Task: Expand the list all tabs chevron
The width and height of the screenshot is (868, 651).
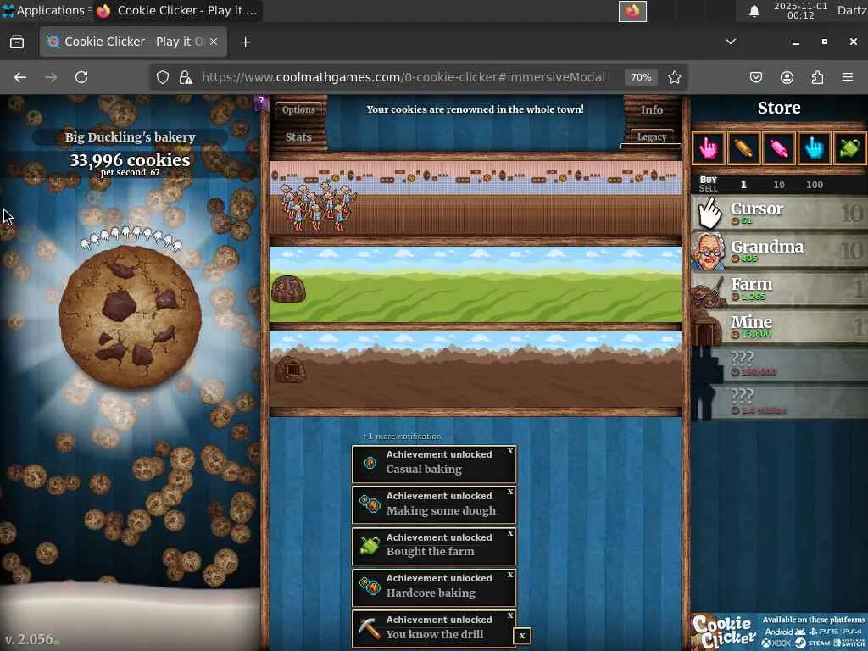Action: point(731,42)
